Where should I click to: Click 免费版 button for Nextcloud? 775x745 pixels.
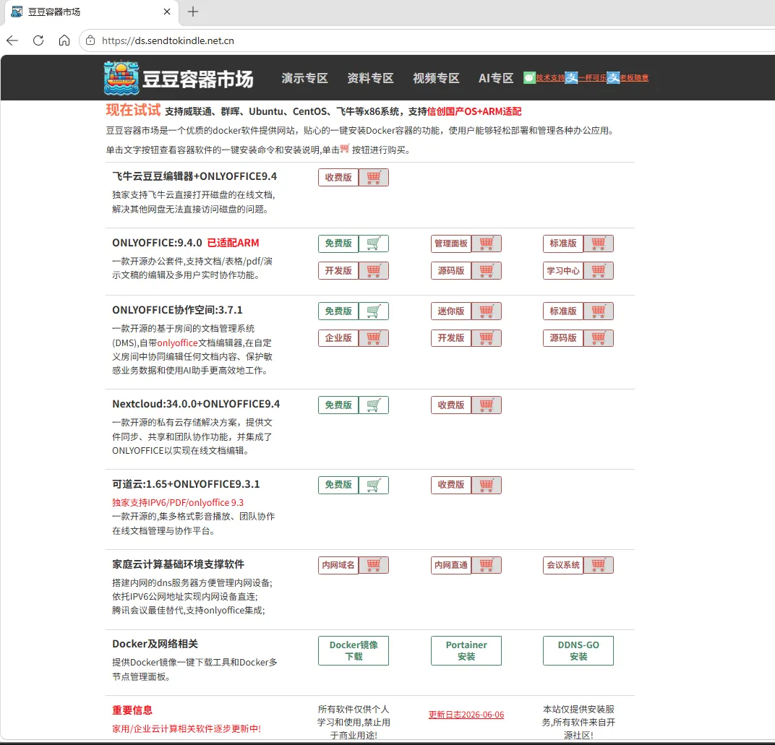[x=338, y=405]
